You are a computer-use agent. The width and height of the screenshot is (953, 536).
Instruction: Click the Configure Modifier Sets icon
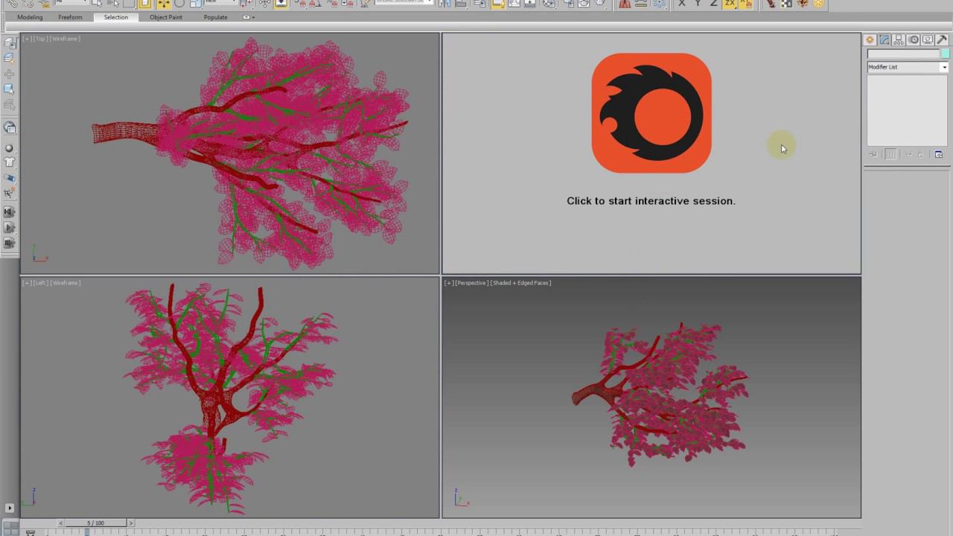point(939,155)
